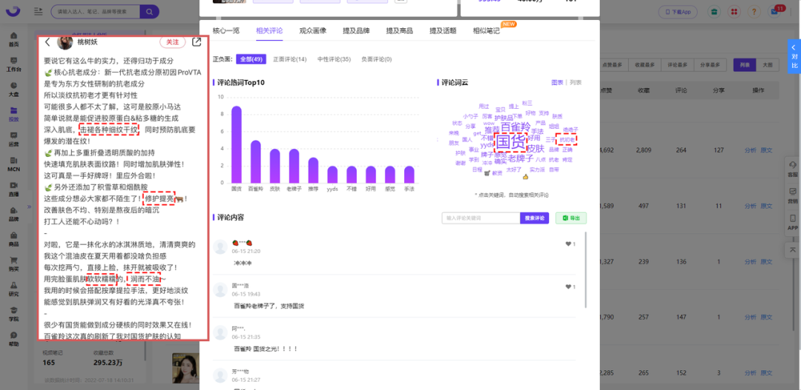Filter comments by 负面评论(0)
The image size is (801, 390).
click(x=377, y=59)
